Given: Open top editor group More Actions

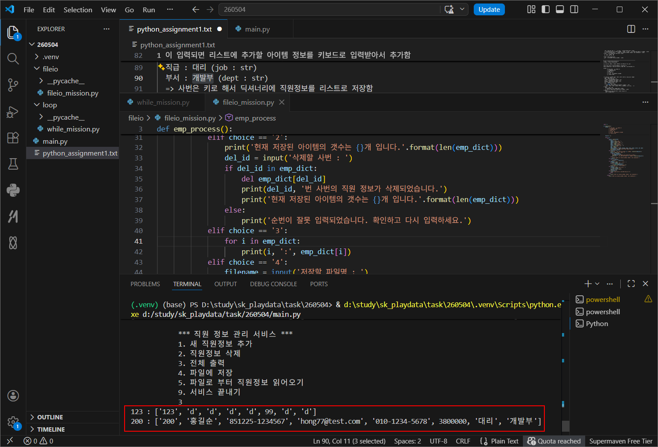Looking at the screenshot, I should (645, 29).
